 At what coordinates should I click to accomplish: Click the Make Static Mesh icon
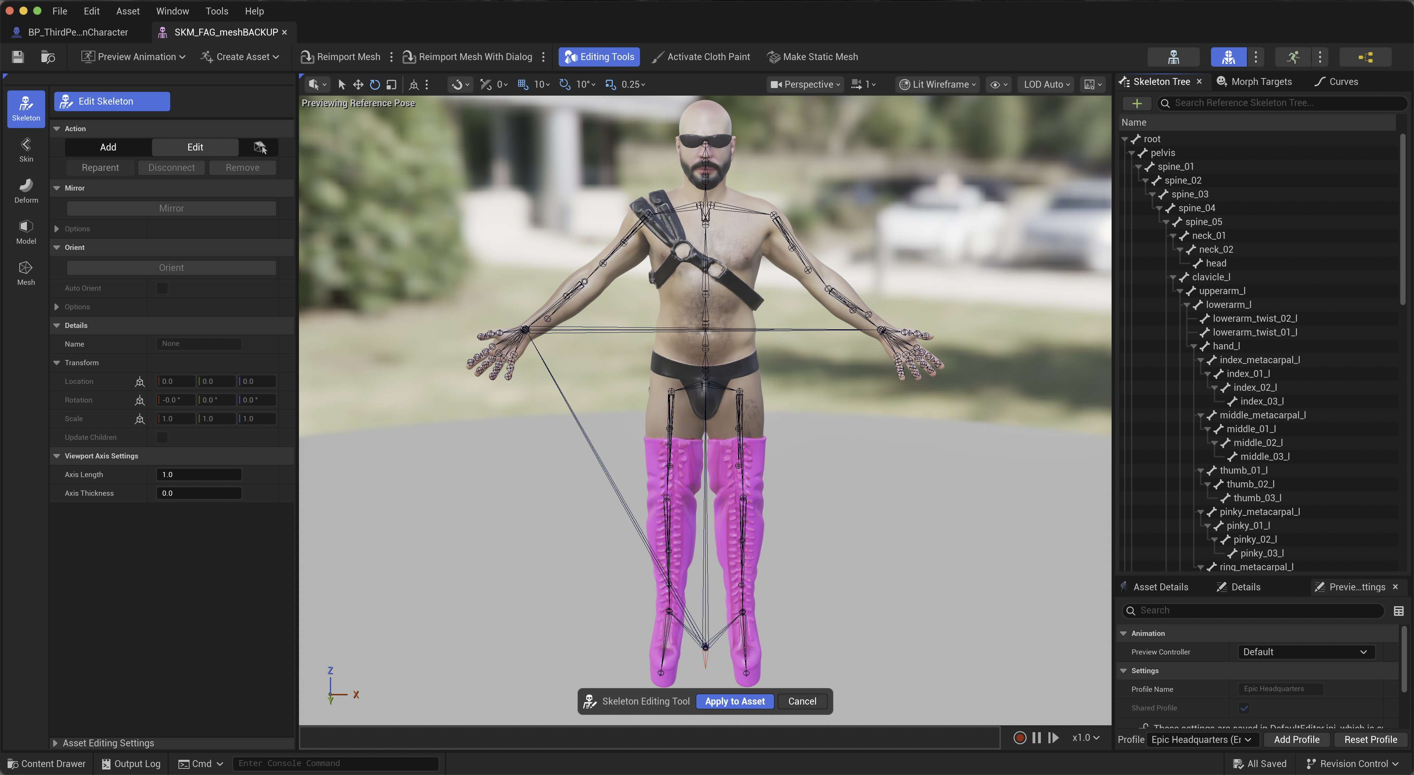(773, 57)
